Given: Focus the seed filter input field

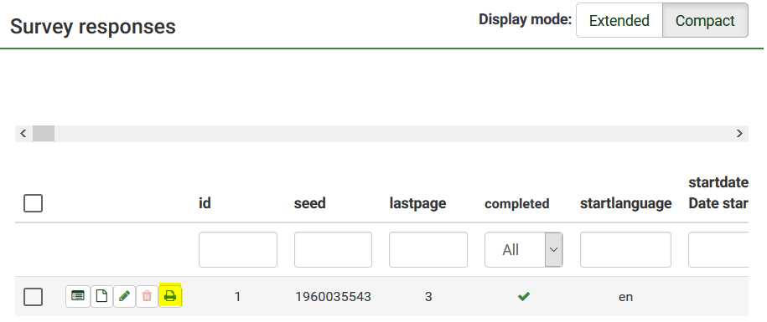Looking at the screenshot, I should (333, 250).
